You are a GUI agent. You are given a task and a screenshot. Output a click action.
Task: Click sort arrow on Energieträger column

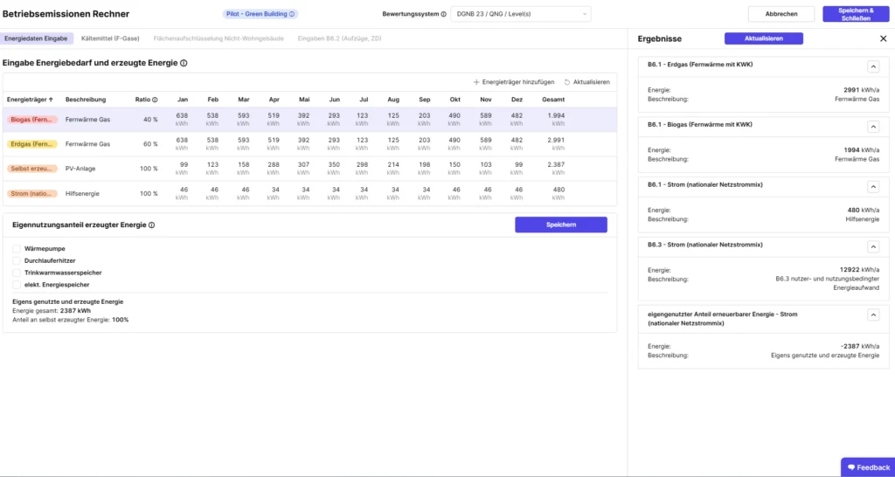tap(51, 100)
